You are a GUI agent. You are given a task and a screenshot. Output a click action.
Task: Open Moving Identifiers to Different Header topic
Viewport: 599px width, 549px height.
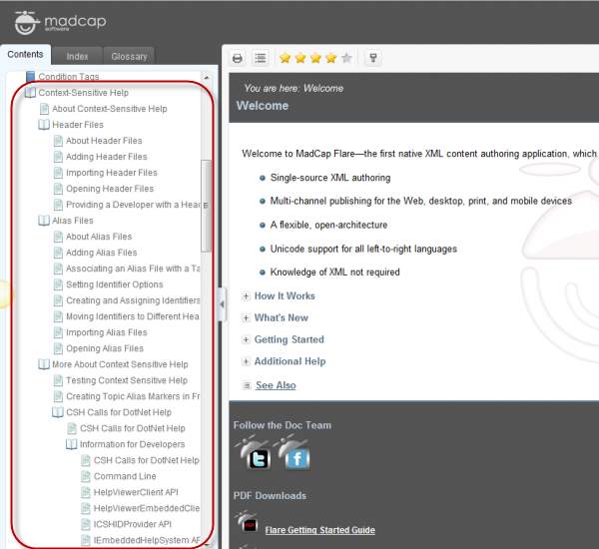133,316
